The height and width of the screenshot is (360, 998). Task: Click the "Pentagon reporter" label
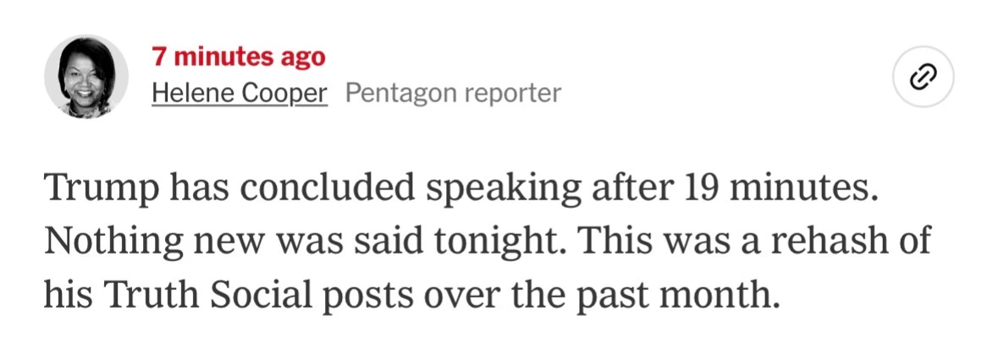(x=453, y=93)
